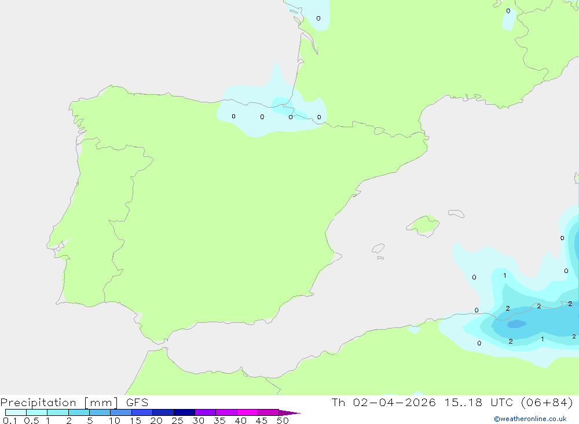Viewport: 579px width, 424px height.
Task: Pick the 20–25 mm dark blue swatch
Action: coord(163,412)
